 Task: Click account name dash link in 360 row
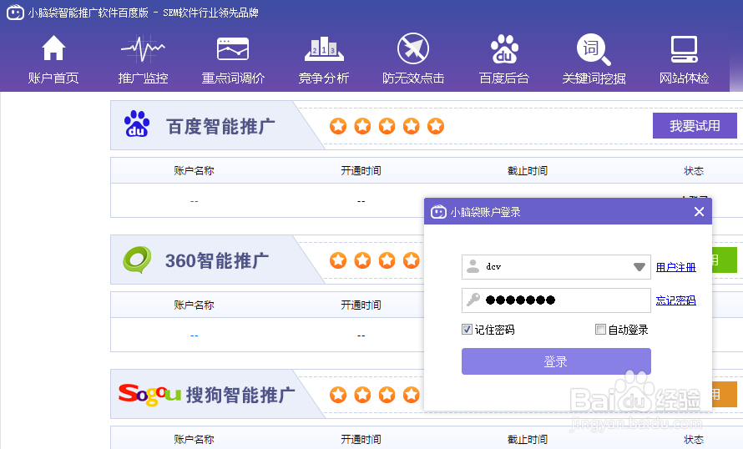(x=194, y=335)
